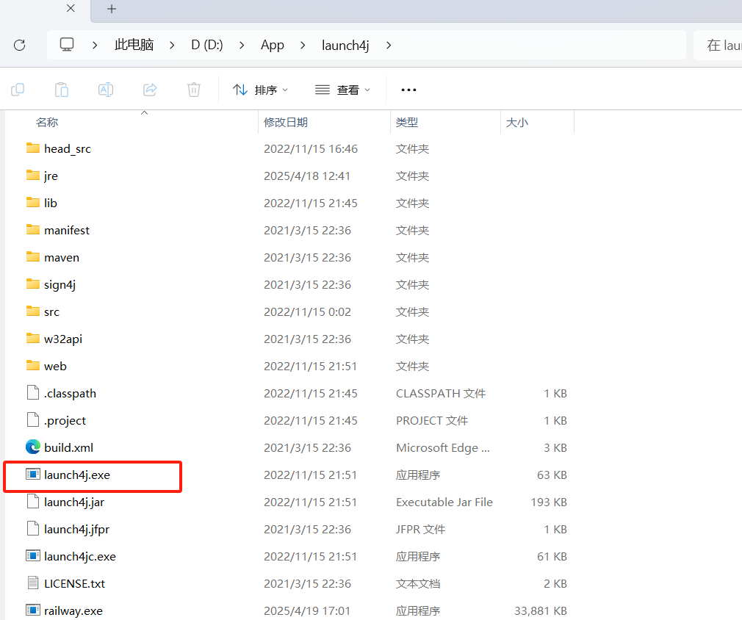Viewport: 742px width, 620px height.
Task: Select the launch4j.exe application icon
Action: 33,475
